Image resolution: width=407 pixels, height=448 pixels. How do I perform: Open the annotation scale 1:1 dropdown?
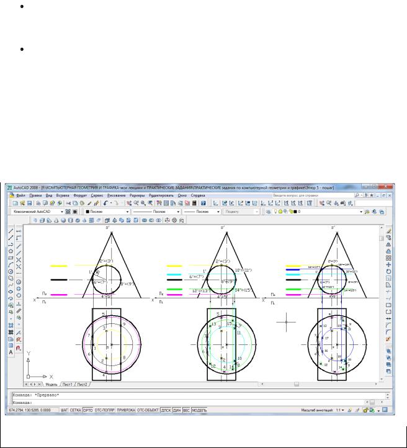340,410
